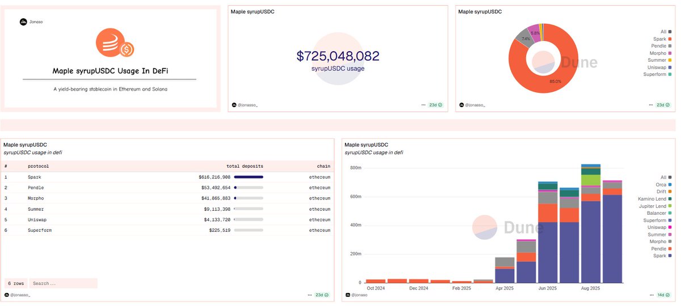Click the ethereum chain cell in the Superform row

(320, 230)
